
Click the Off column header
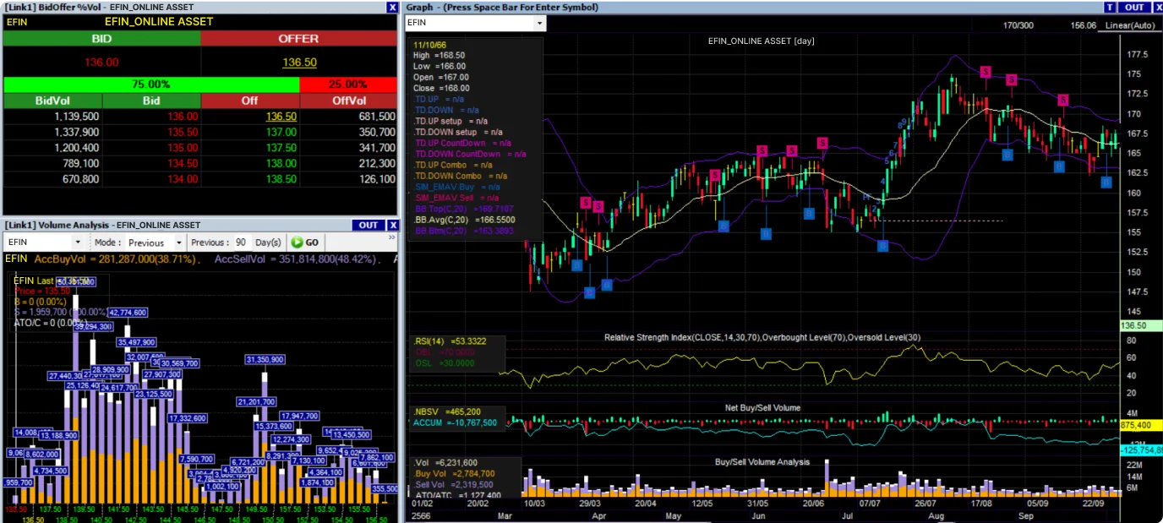[x=249, y=101]
